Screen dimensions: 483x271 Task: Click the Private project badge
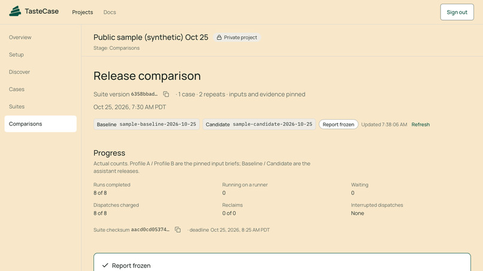237,37
